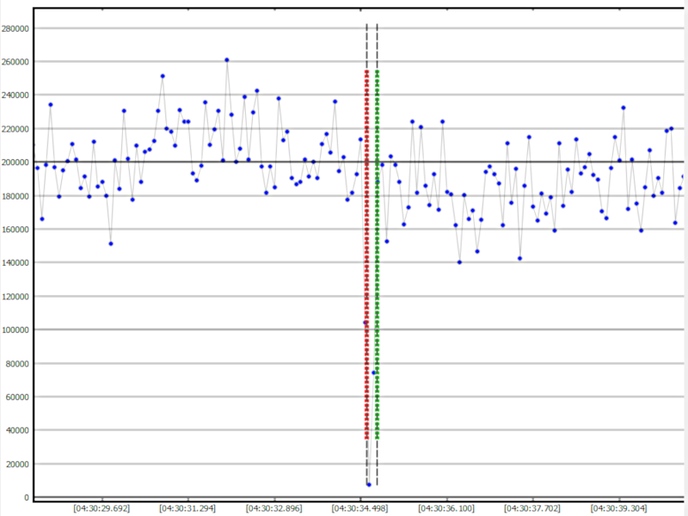Click the green vertical marker line
The height and width of the screenshot is (516, 688).
[x=378, y=258]
